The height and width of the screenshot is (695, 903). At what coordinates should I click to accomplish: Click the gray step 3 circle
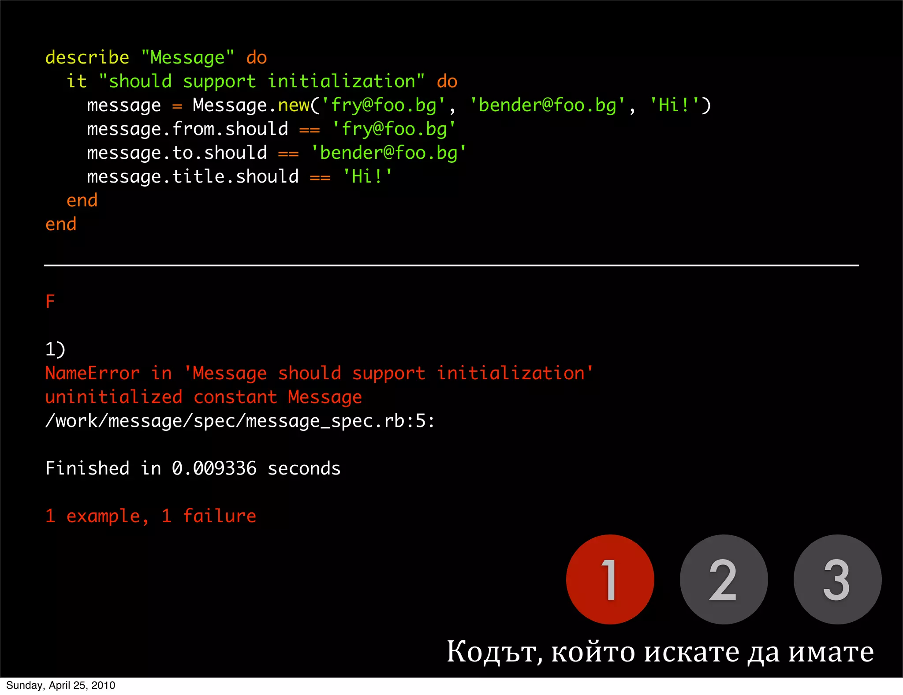[x=837, y=579]
